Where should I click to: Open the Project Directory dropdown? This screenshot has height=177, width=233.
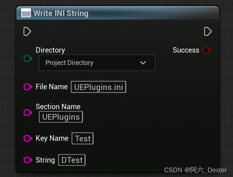[x=97, y=63]
